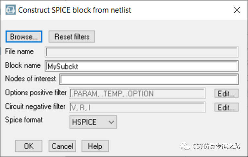The height and width of the screenshot is (157, 248).
Task: Select the Options positive filter text box
Action: click(x=137, y=93)
